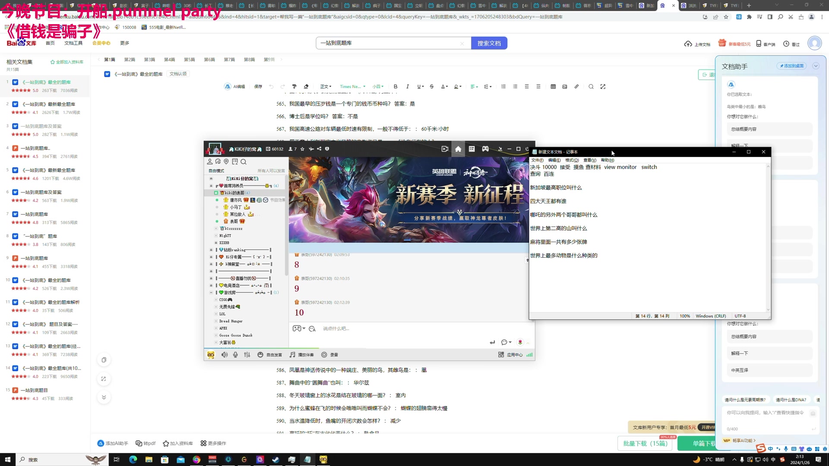This screenshot has height=466, width=829.
Task: Mute the voice room speaker icon
Action: tap(225, 355)
